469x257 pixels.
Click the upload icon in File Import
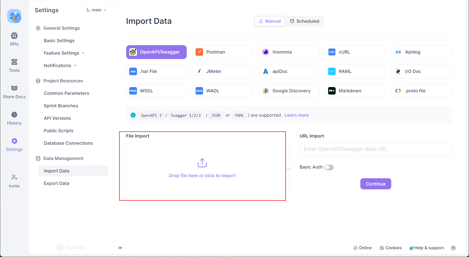click(x=202, y=163)
